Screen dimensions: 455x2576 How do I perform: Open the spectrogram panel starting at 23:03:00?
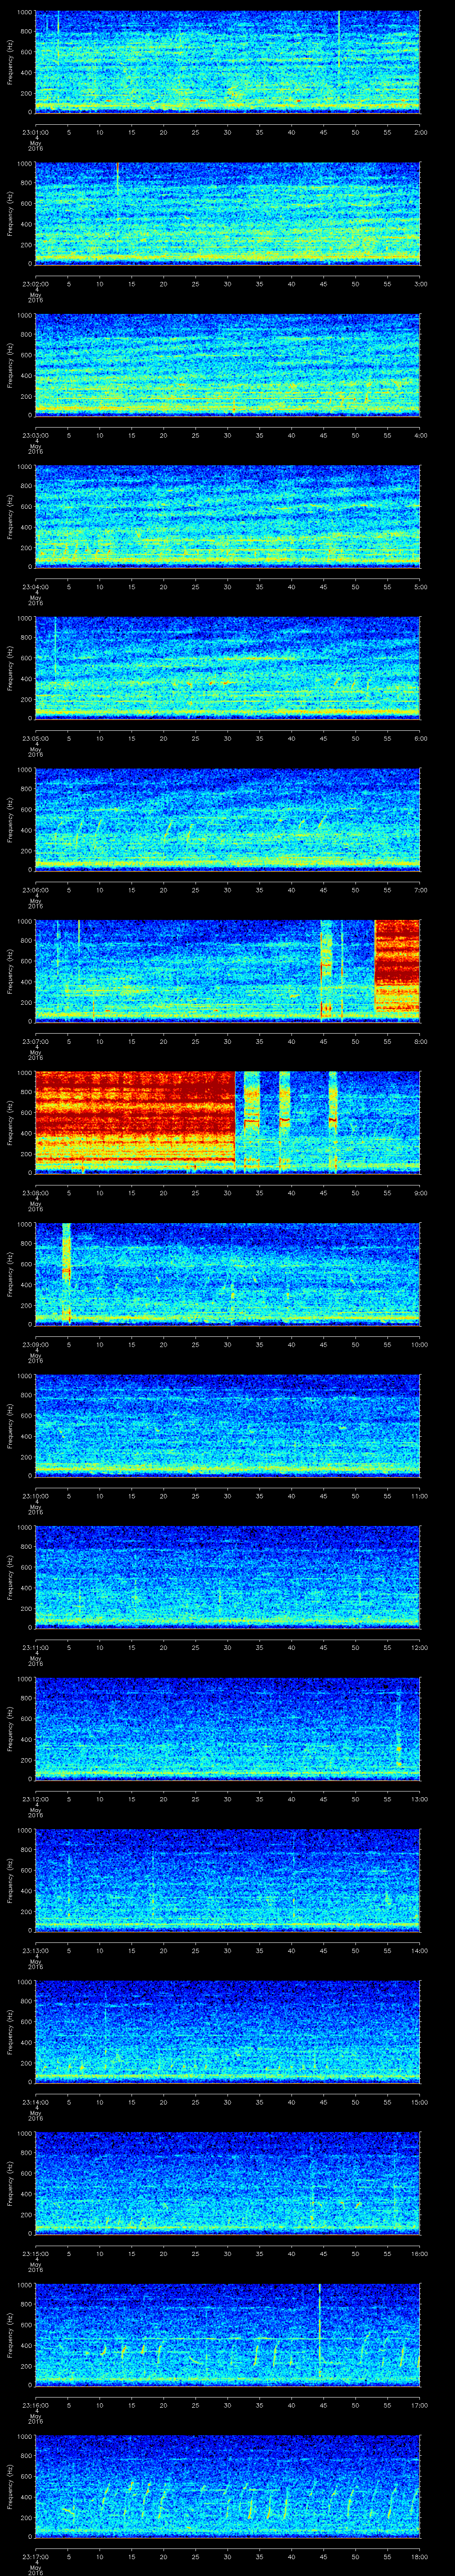(x=228, y=365)
